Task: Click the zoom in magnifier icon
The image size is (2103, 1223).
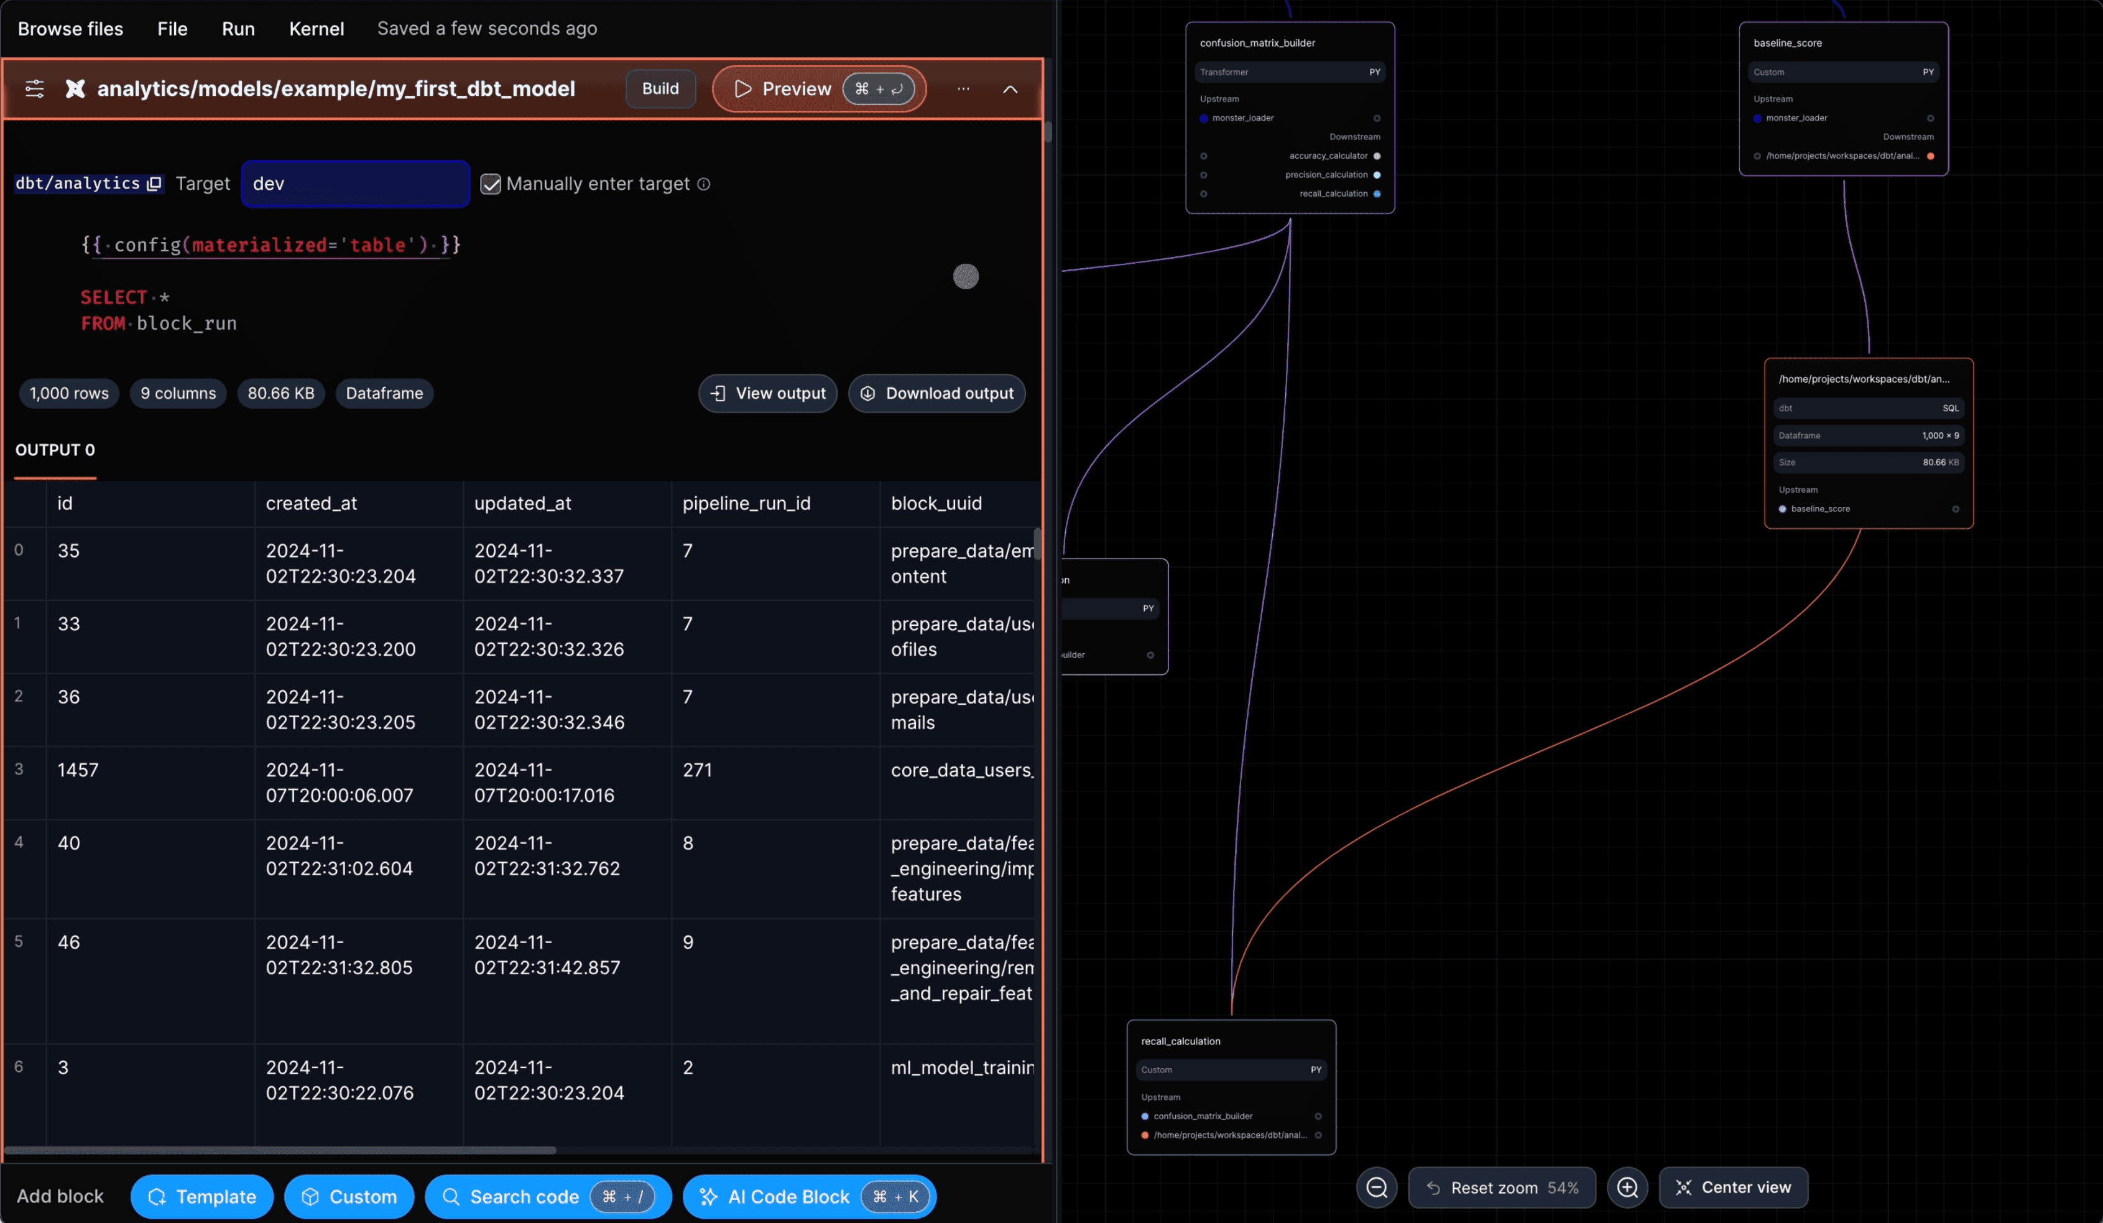Action: [x=1627, y=1187]
